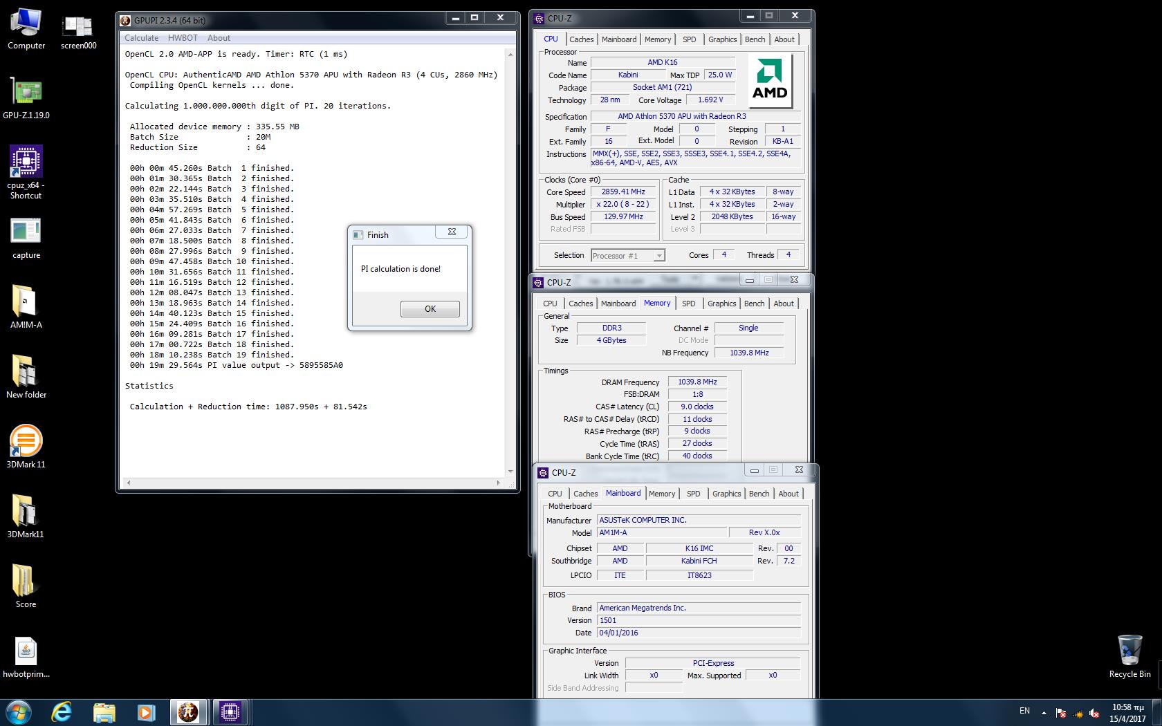1162x726 pixels.
Task: Click the EN language indicator in the tray
Action: [1024, 711]
